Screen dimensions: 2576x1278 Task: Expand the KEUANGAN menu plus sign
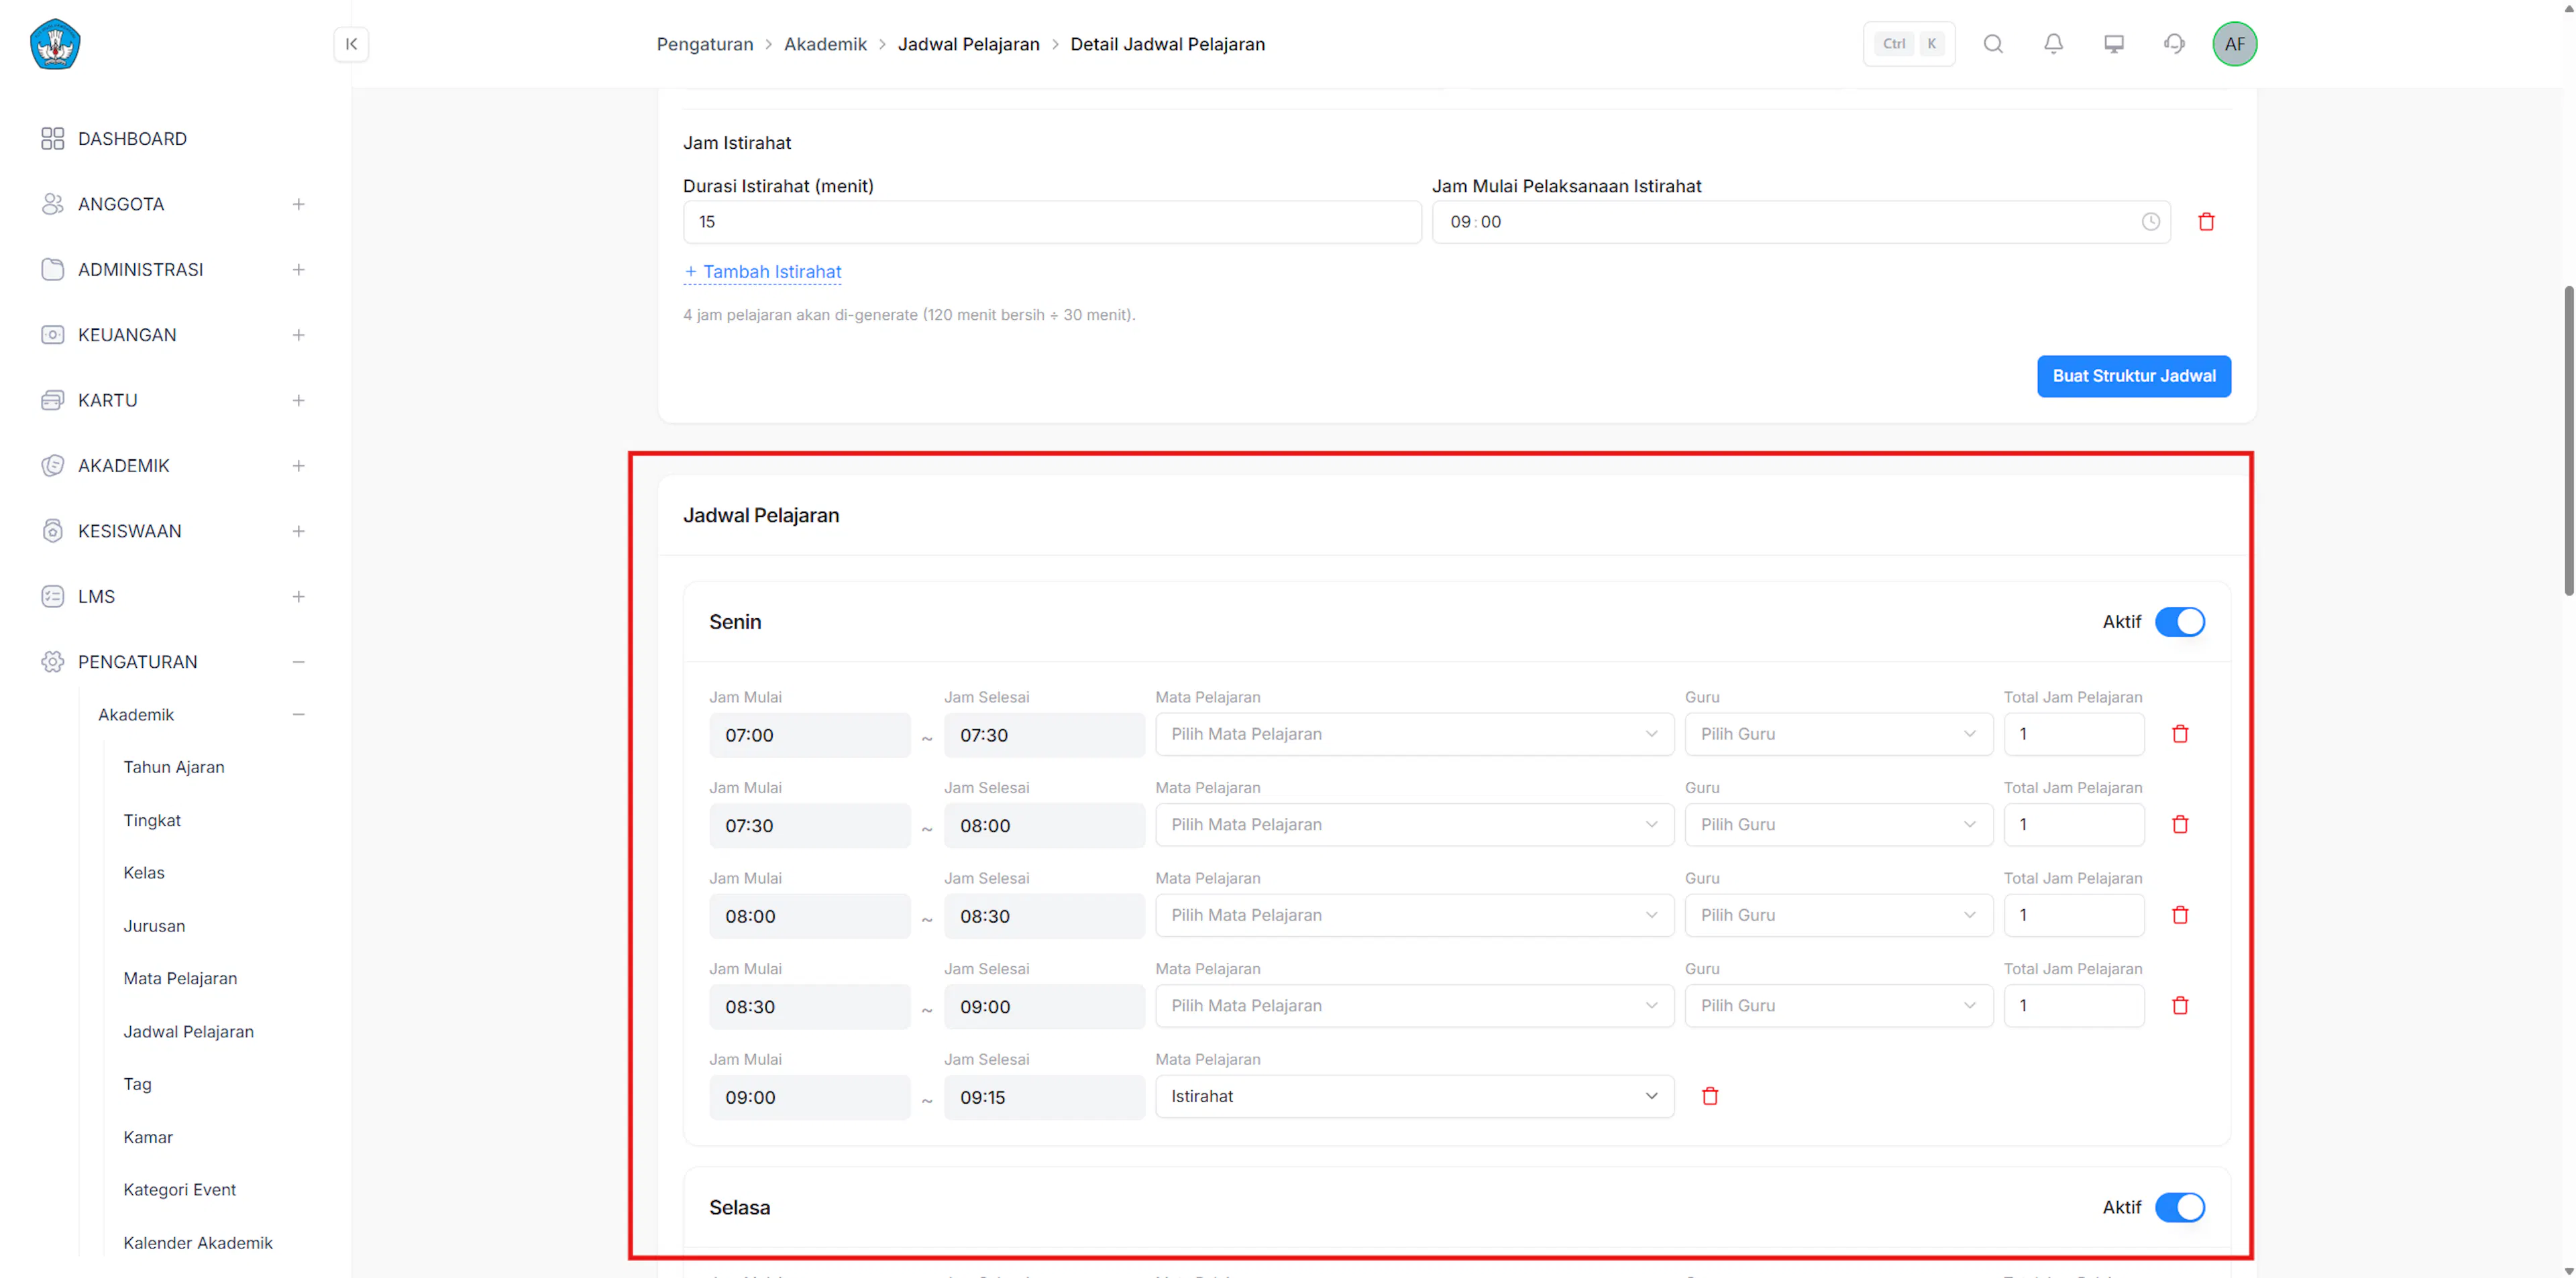click(298, 335)
